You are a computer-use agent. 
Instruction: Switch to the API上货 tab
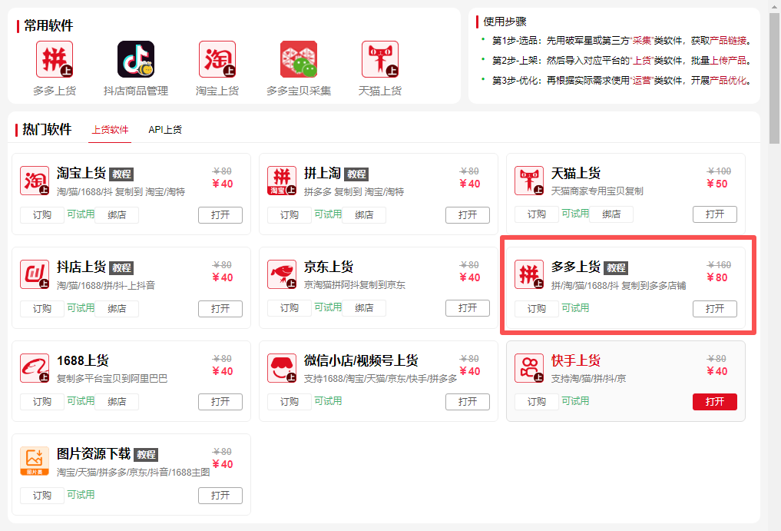click(x=165, y=130)
